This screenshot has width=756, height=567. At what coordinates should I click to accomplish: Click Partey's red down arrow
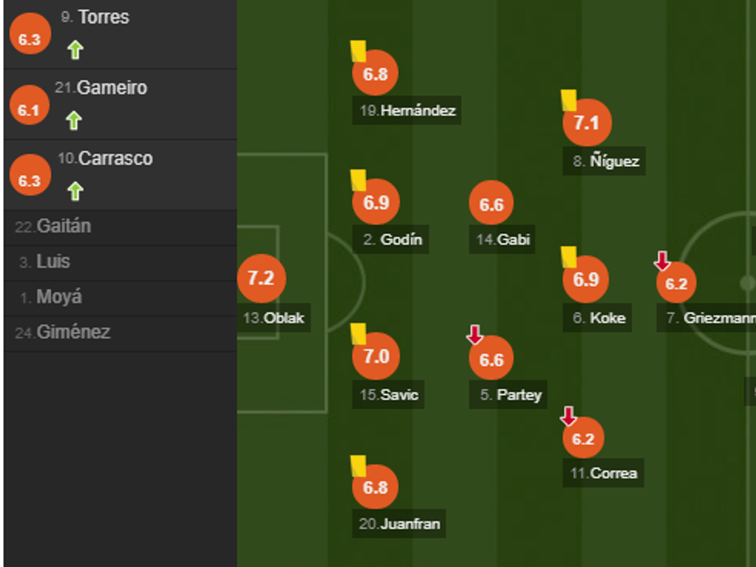point(475,335)
